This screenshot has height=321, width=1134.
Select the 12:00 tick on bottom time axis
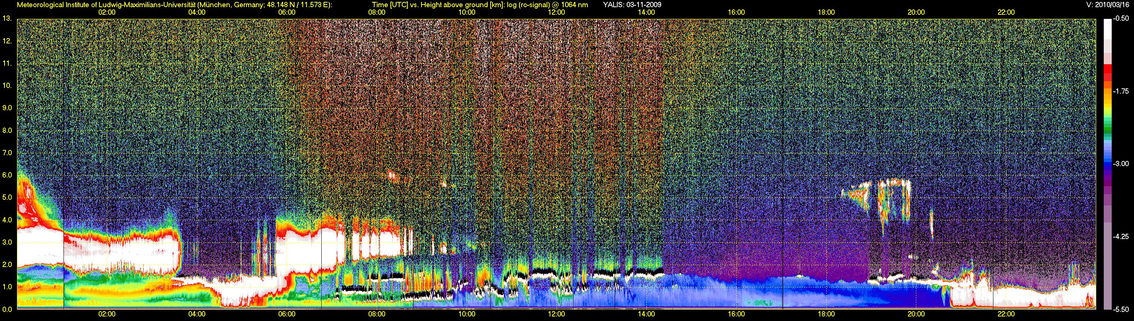pyautogui.click(x=556, y=314)
